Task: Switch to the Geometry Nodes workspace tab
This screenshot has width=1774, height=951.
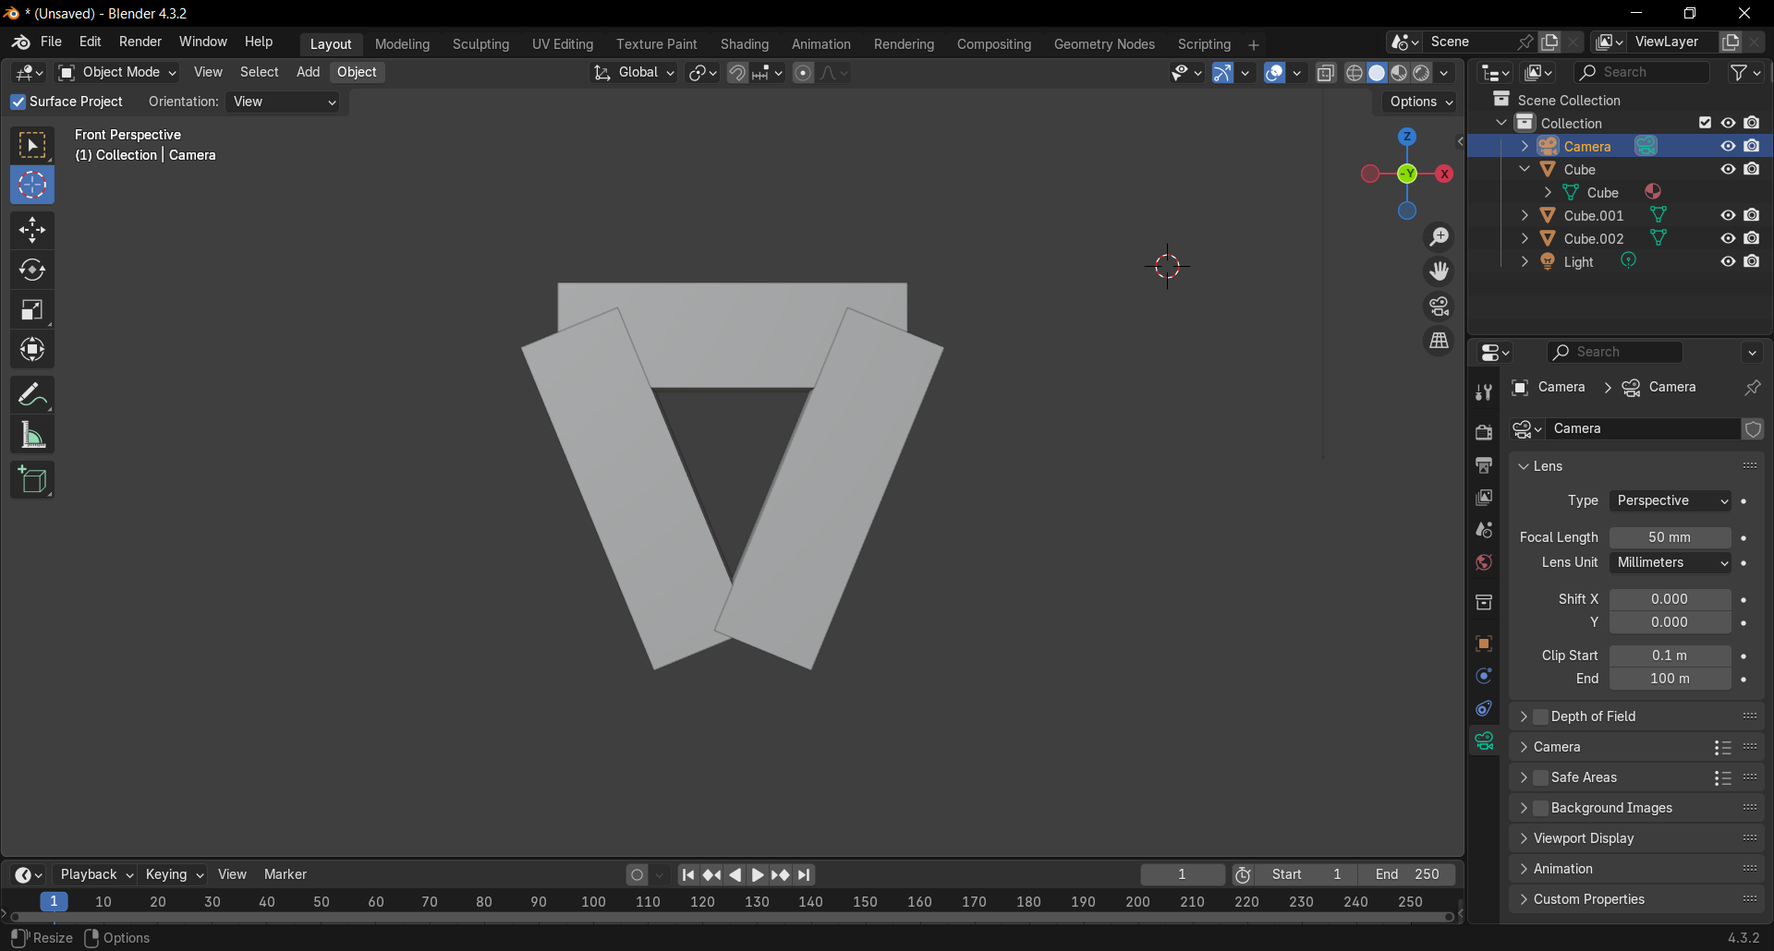Action: [x=1104, y=44]
